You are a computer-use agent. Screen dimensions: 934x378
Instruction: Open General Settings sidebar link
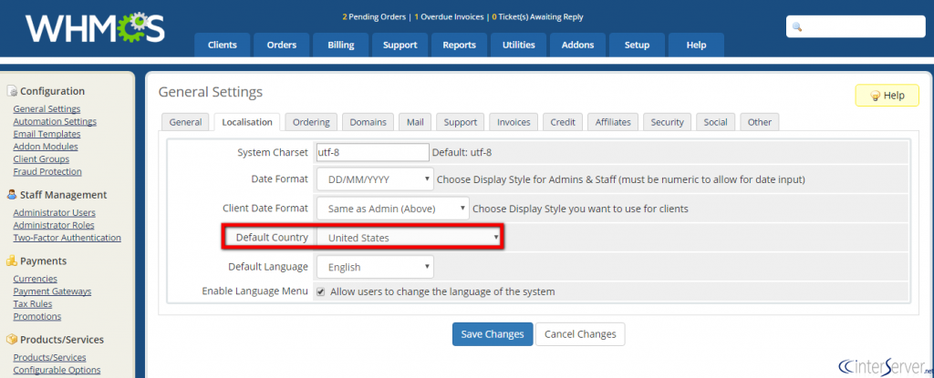pyautogui.click(x=47, y=109)
